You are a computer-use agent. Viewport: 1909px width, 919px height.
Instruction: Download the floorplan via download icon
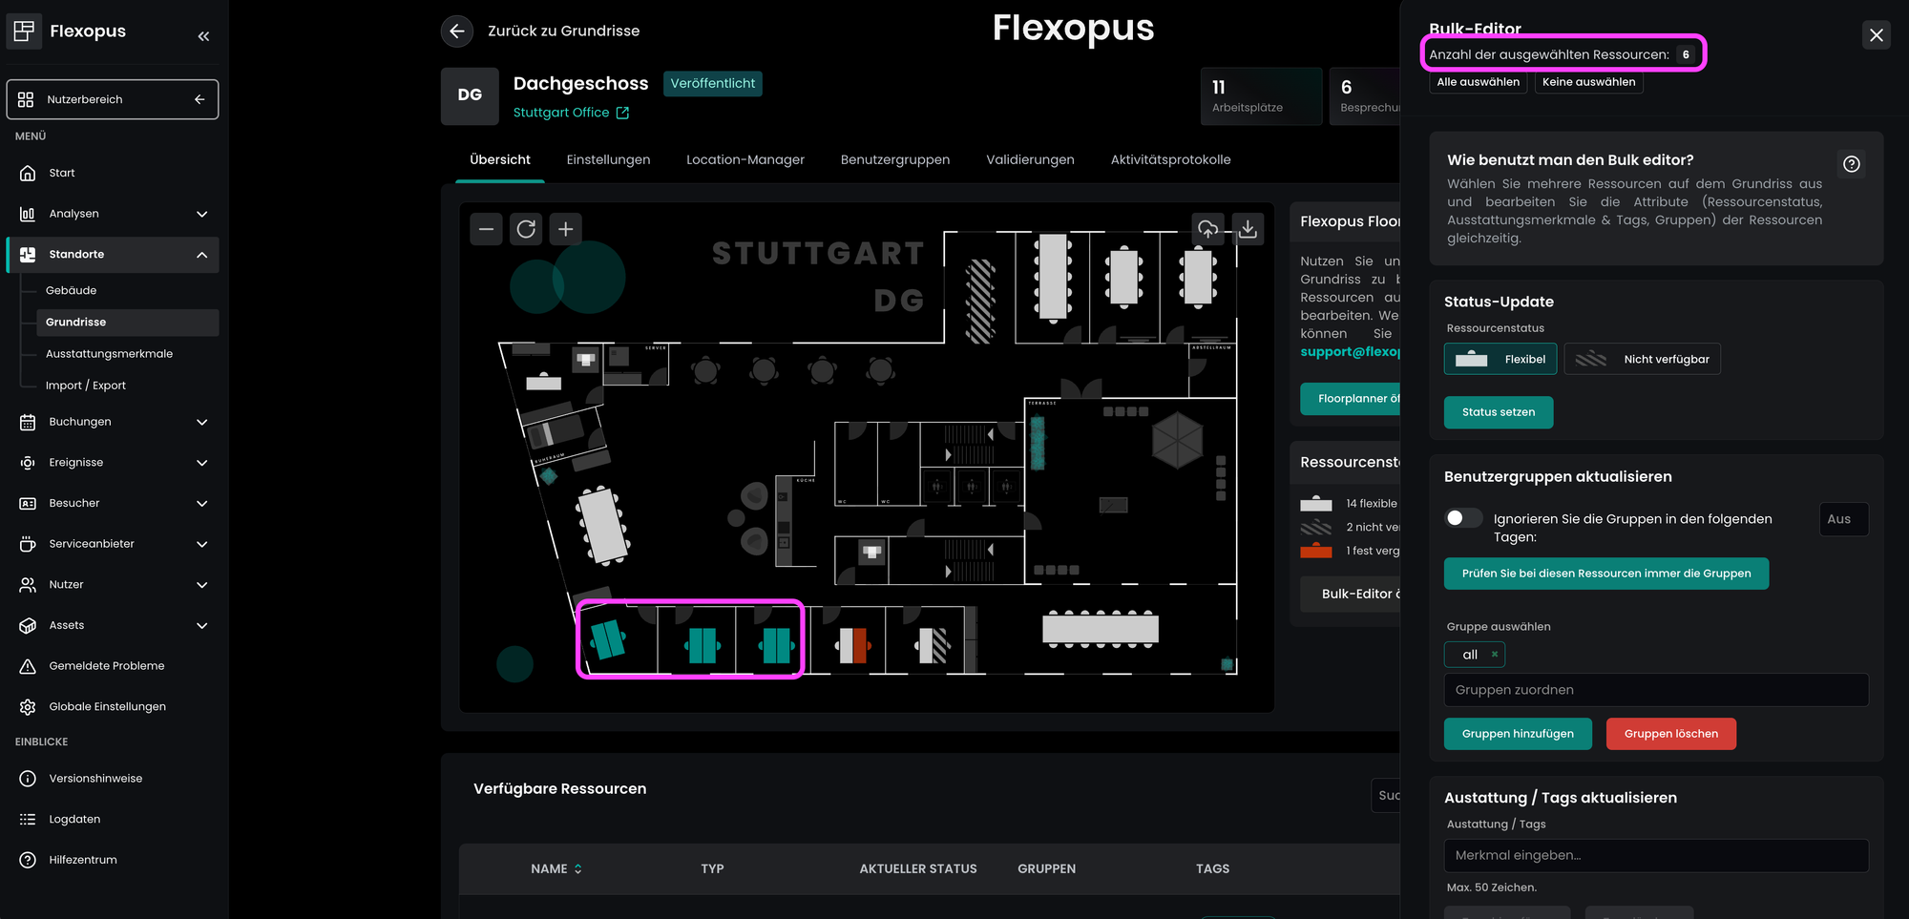tap(1248, 229)
